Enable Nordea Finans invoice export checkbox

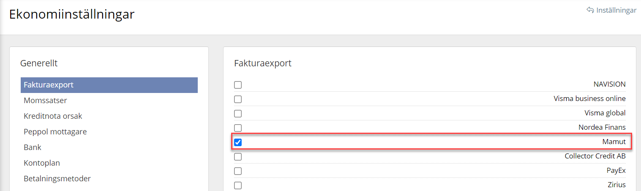(x=238, y=128)
